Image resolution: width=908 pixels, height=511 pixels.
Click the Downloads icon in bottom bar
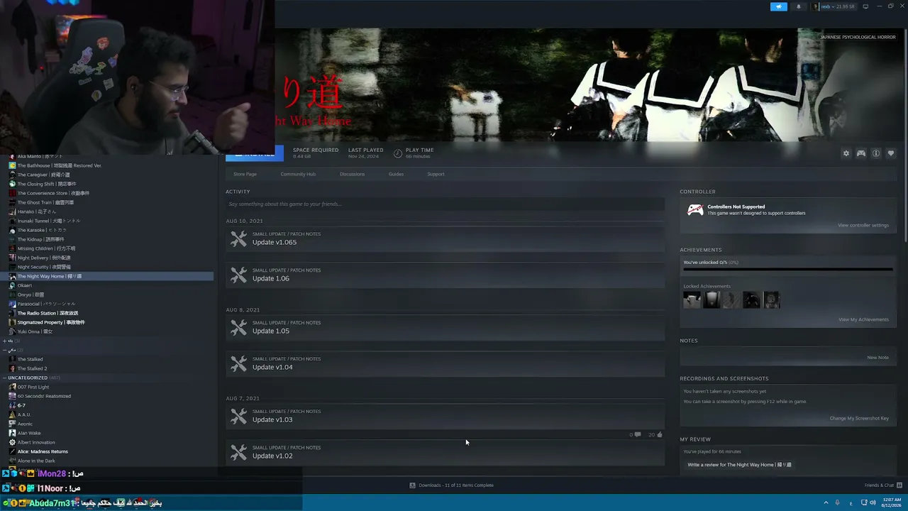pyautogui.click(x=412, y=485)
